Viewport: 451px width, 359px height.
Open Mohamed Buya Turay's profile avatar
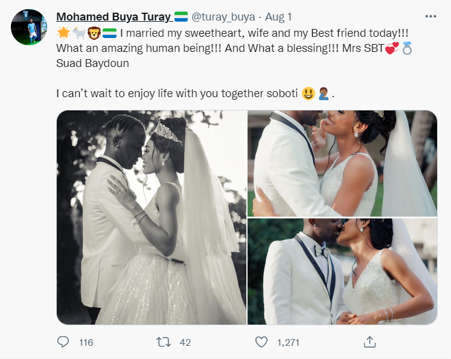(x=29, y=27)
